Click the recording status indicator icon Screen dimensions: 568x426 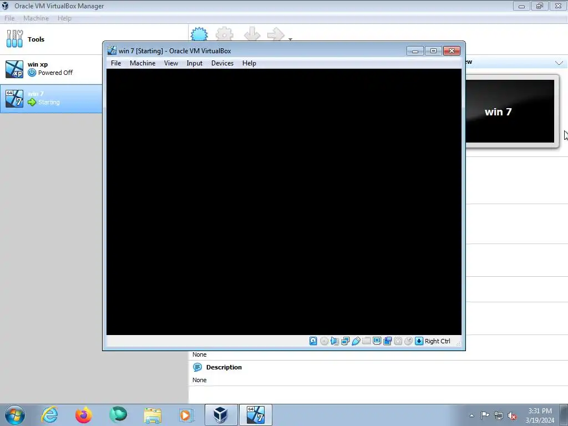tap(388, 341)
